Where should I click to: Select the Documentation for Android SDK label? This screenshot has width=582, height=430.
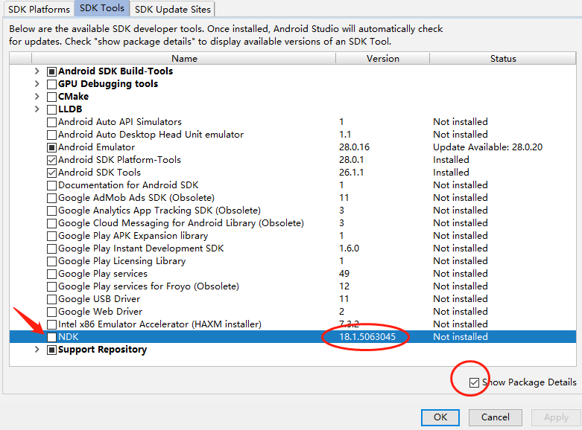[x=128, y=185]
